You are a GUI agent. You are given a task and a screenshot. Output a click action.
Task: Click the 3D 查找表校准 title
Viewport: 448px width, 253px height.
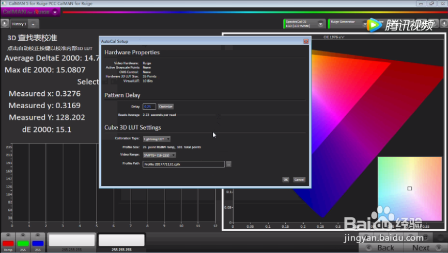[x=32, y=38]
